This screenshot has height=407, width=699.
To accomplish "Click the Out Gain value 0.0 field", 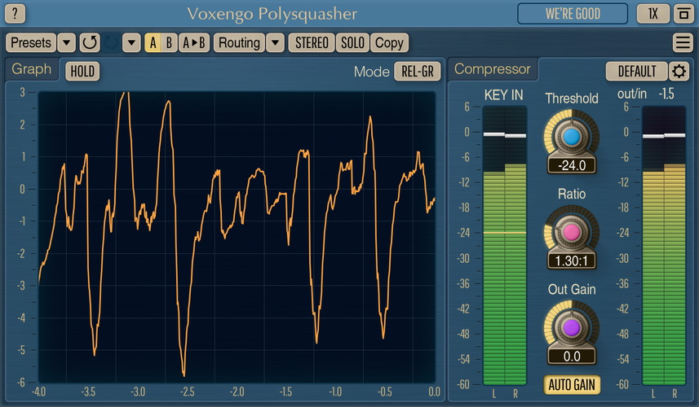I will click(572, 357).
